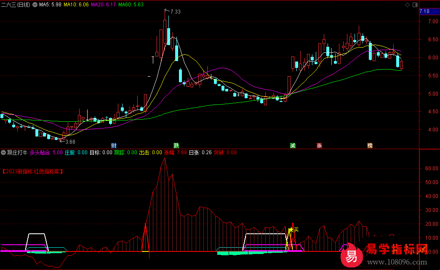Click the 目标: 0.00 value
The image size is (440, 270).
101,152
